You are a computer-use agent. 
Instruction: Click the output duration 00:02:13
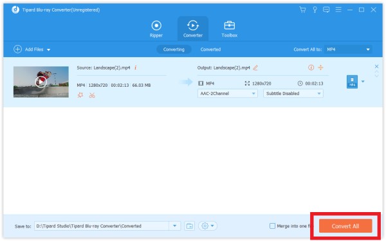click(x=314, y=84)
